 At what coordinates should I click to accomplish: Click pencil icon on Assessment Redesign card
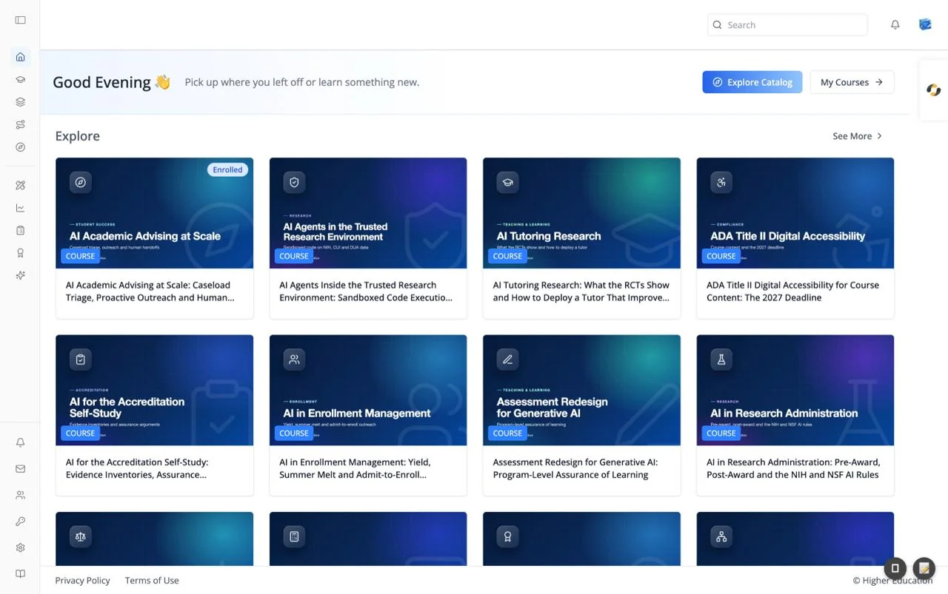[507, 360]
